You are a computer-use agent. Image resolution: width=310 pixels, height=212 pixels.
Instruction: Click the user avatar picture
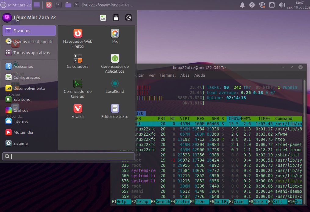coord(7,18)
